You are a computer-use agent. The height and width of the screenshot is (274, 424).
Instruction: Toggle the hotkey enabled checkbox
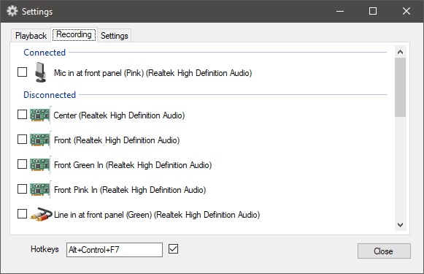(174, 249)
